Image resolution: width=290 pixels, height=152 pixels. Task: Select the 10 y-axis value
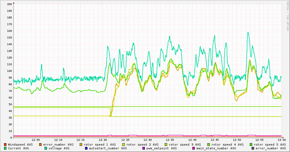10,131
